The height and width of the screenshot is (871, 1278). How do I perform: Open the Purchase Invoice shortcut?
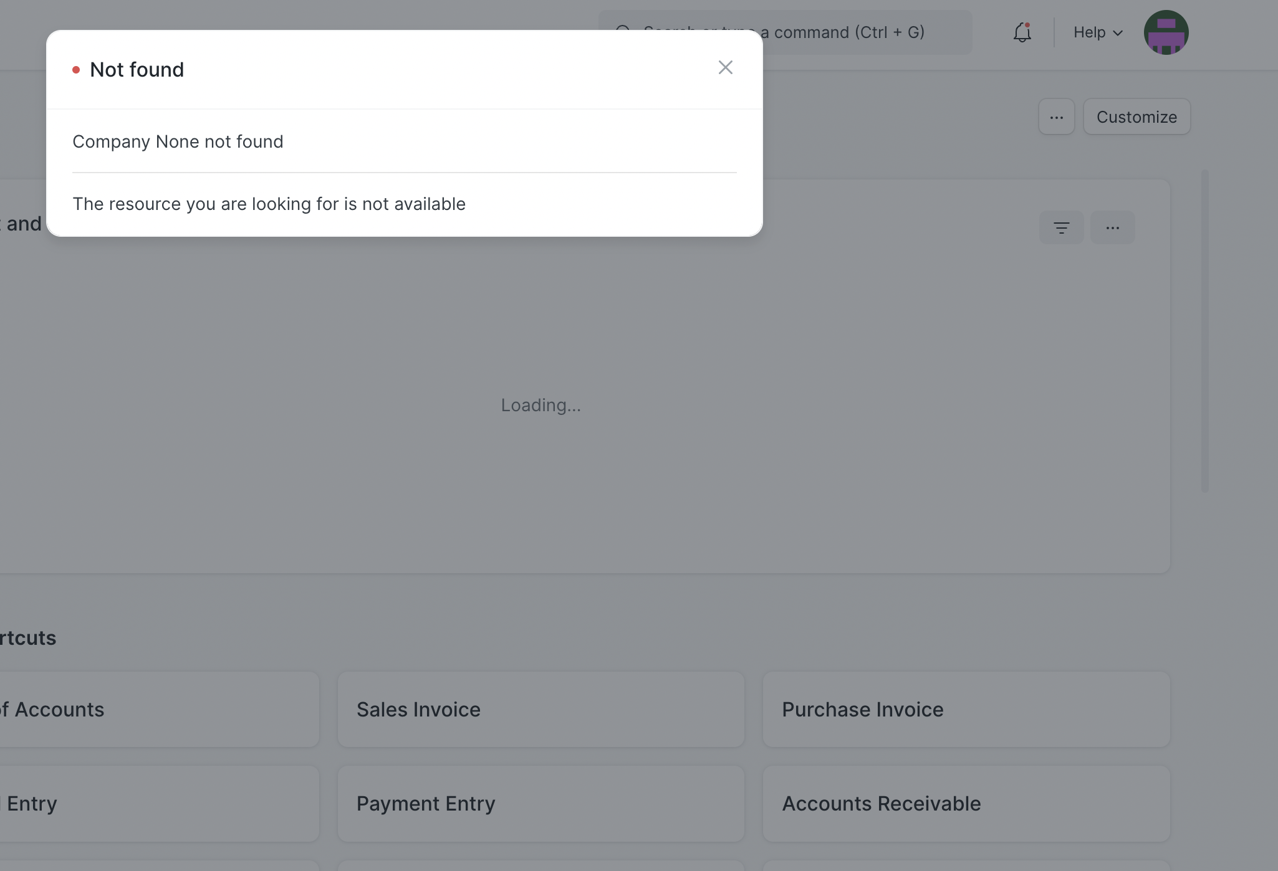(x=965, y=709)
